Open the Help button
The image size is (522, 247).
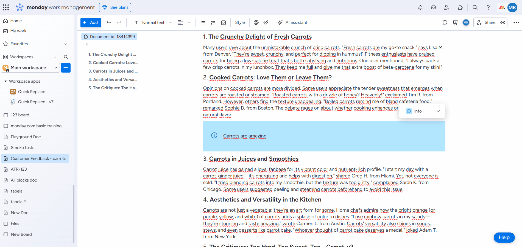tap(504, 237)
